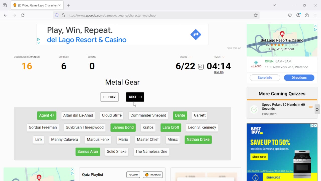The height and width of the screenshot is (181, 321).
Task: Advance with the NEXT button
Action: pyautogui.click(x=135, y=97)
